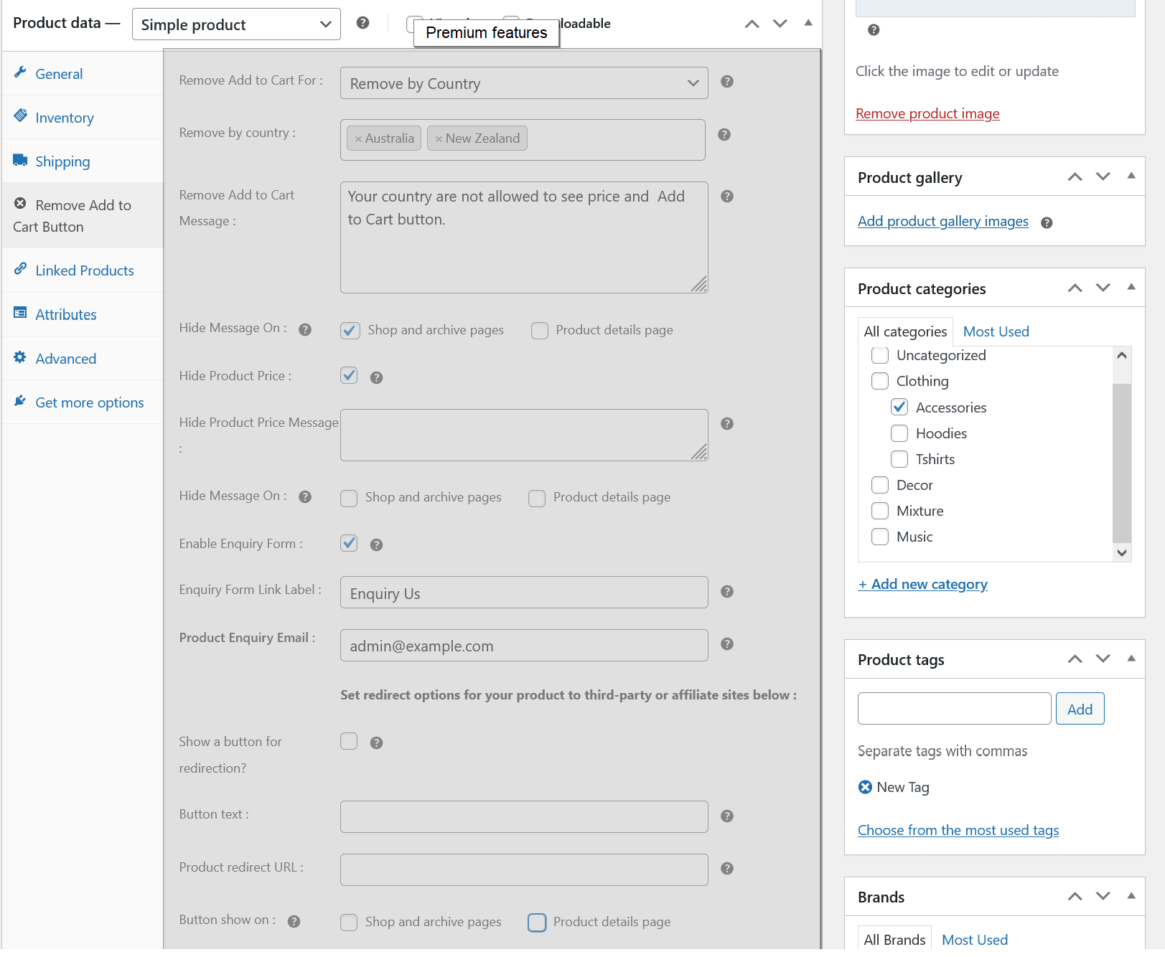
Task: Click help icon beside Show a button for redirection
Action: pyautogui.click(x=376, y=743)
